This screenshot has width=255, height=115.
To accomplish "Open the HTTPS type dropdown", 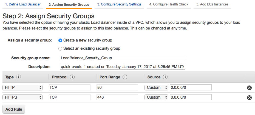I will click(22, 97).
